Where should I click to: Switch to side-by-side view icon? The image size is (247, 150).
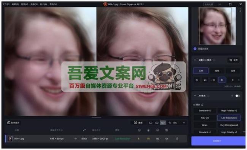[163, 123]
